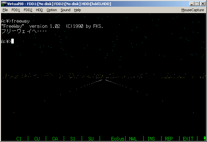
Task: Open the Help menu
Action: point(77,10)
